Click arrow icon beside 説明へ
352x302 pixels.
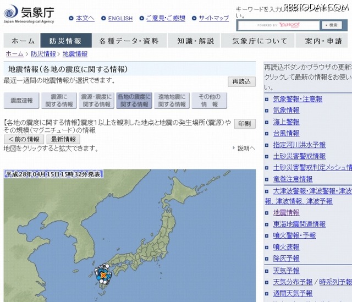(x=234, y=148)
